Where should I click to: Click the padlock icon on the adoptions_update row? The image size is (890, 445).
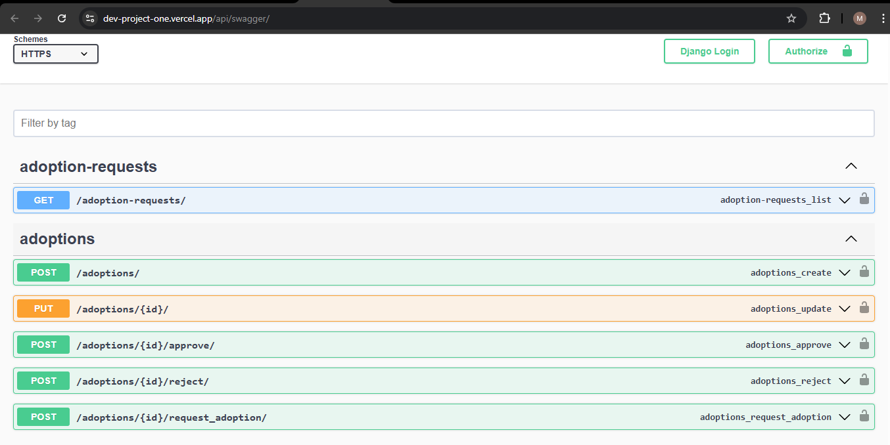click(864, 308)
